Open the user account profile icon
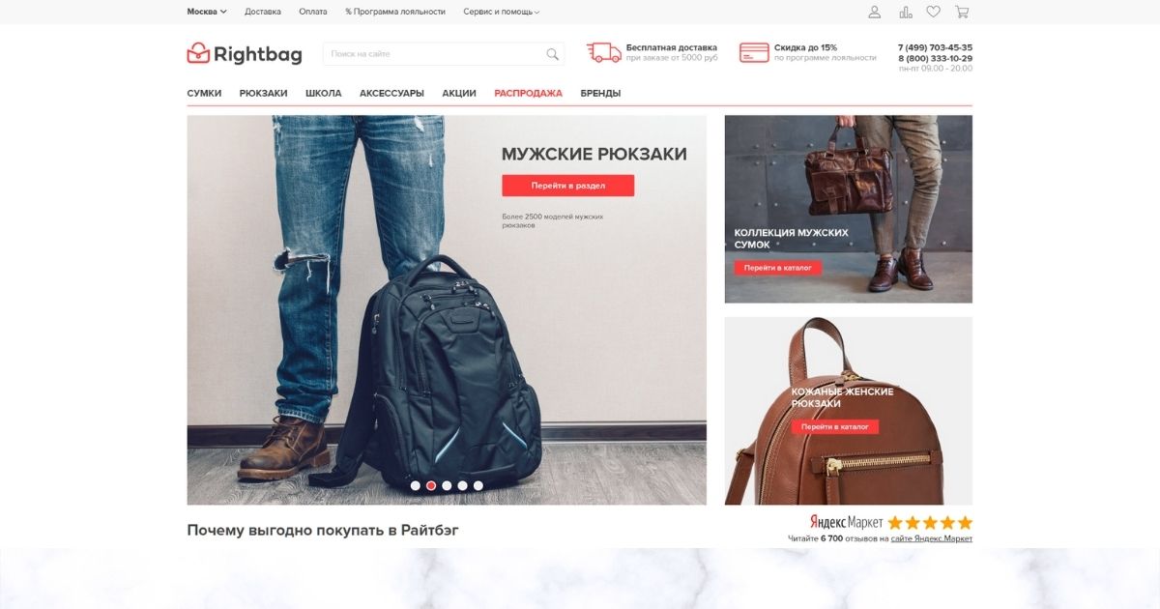The height and width of the screenshot is (609, 1160). (875, 12)
